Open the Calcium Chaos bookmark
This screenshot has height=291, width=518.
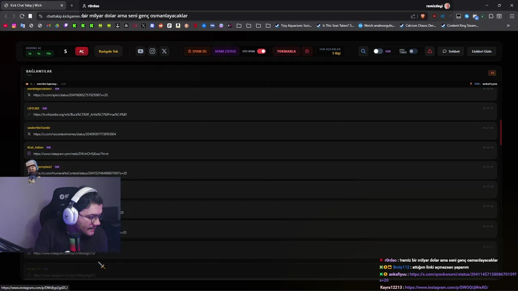coord(418,25)
